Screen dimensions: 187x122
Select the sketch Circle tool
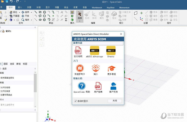[45, 12]
